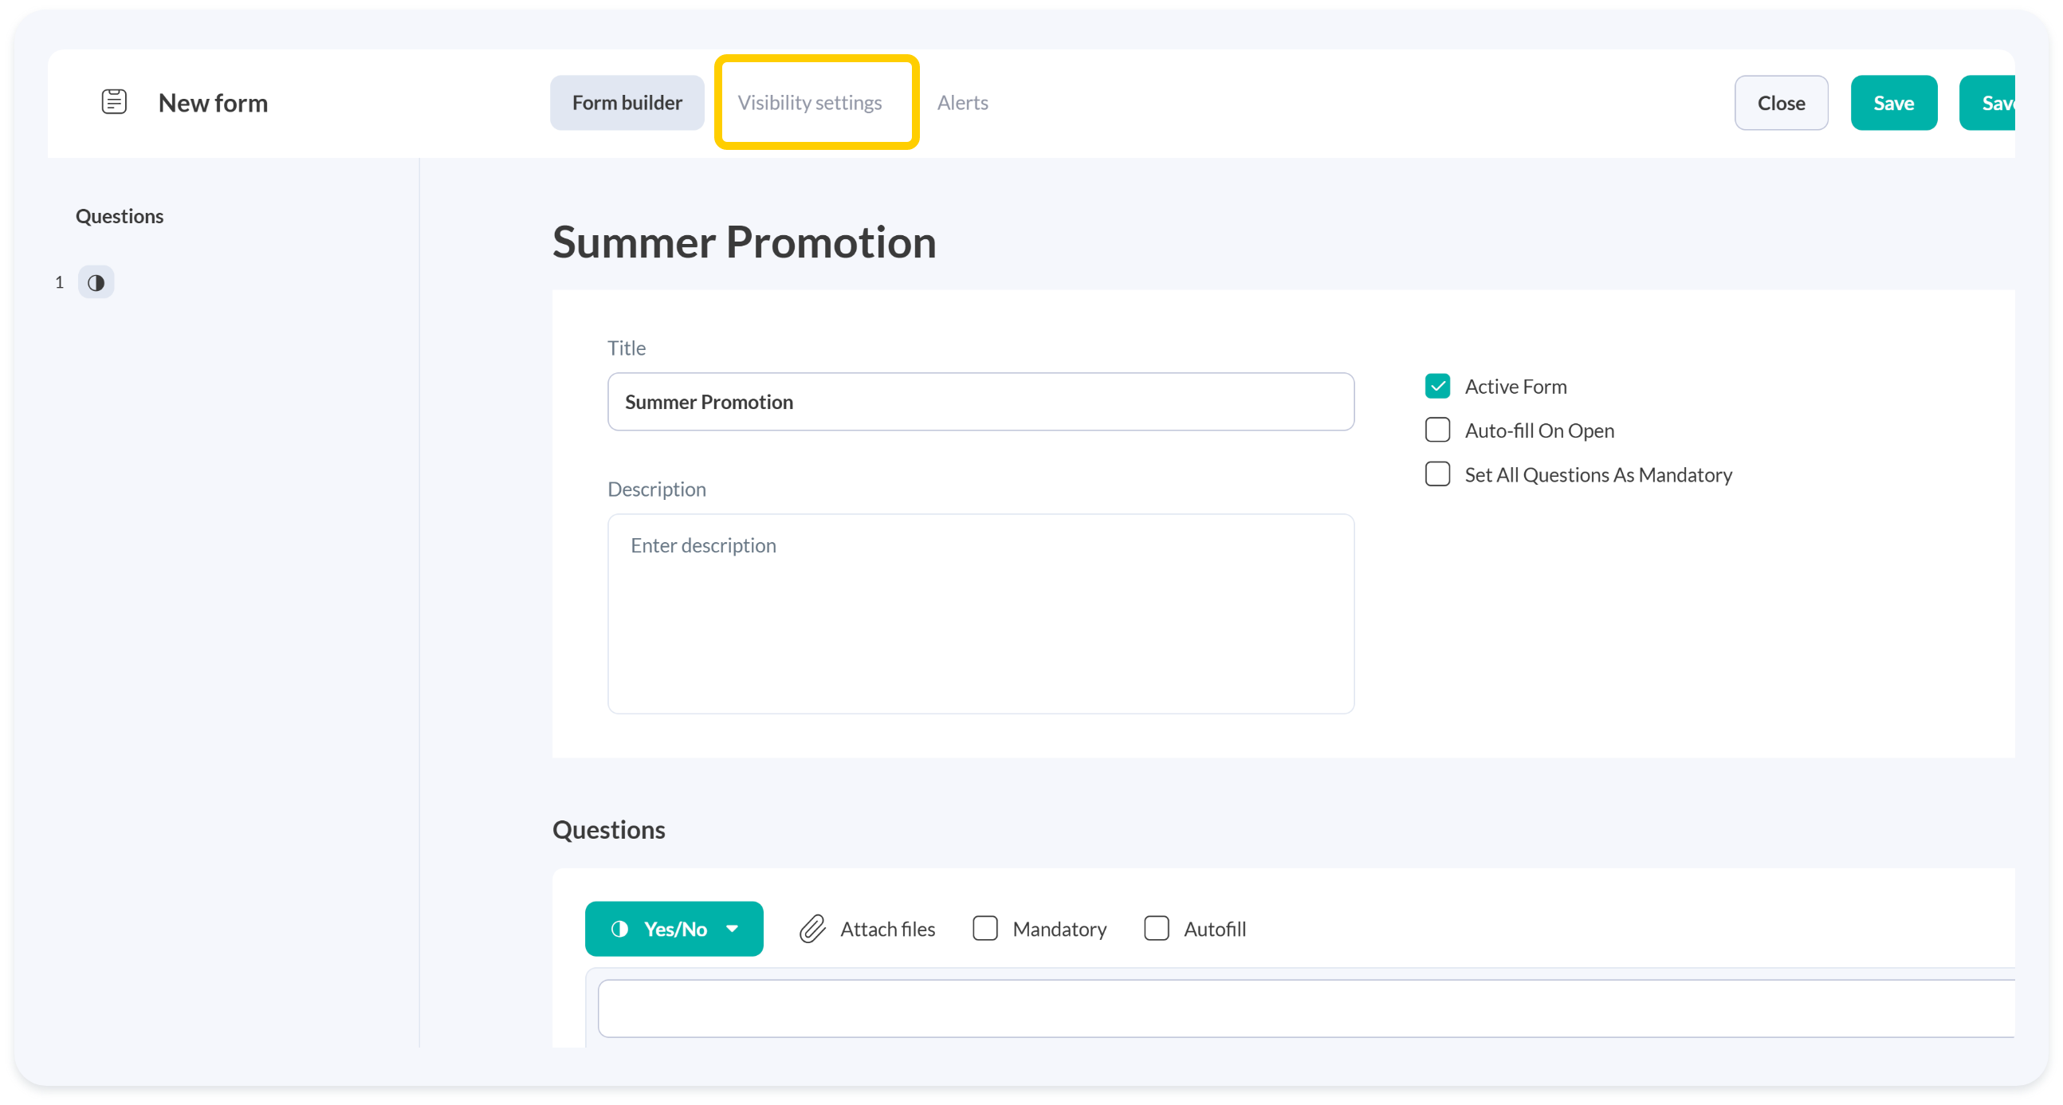Enable the Autofill checkbox for the question
The image size is (2063, 1105).
pyautogui.click(x=1156, y=929)
